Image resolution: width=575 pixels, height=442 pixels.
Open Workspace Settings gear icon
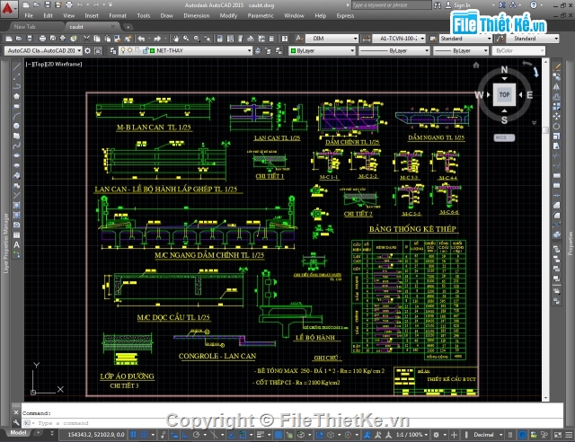click(x=88, y=50)
